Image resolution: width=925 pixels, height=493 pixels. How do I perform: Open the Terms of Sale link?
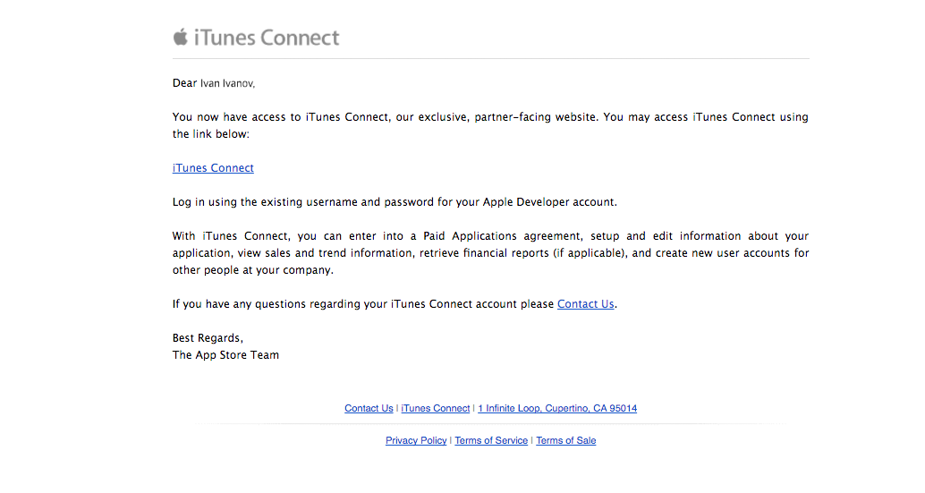click(x=565, y=441)
